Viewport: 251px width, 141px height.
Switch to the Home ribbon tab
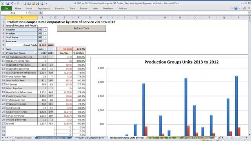click(x=18, y=8)
